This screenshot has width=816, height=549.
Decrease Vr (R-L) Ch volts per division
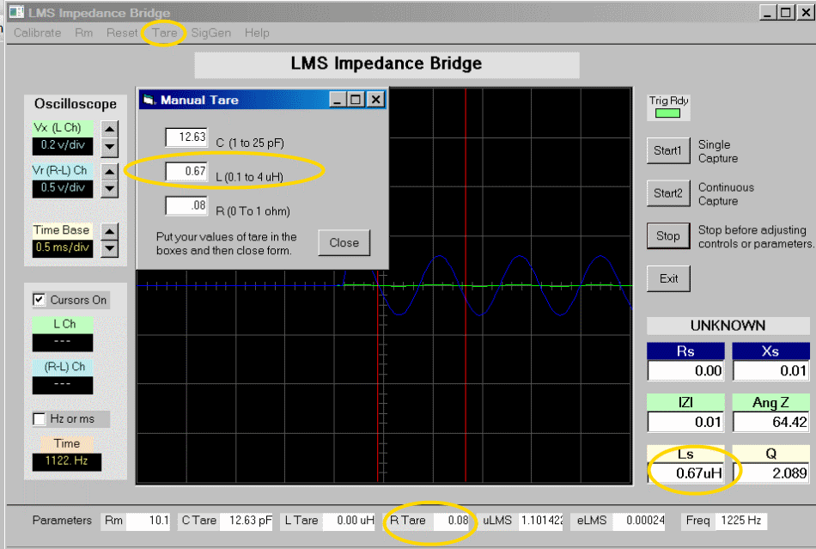[x=109, y=189]
